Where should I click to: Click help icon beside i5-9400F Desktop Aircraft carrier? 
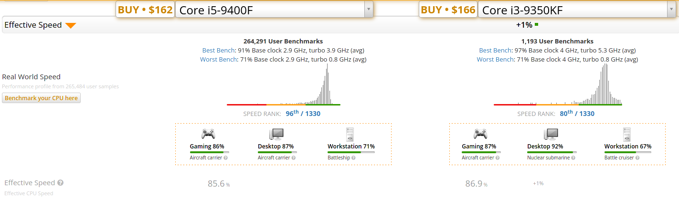point(294,158)
